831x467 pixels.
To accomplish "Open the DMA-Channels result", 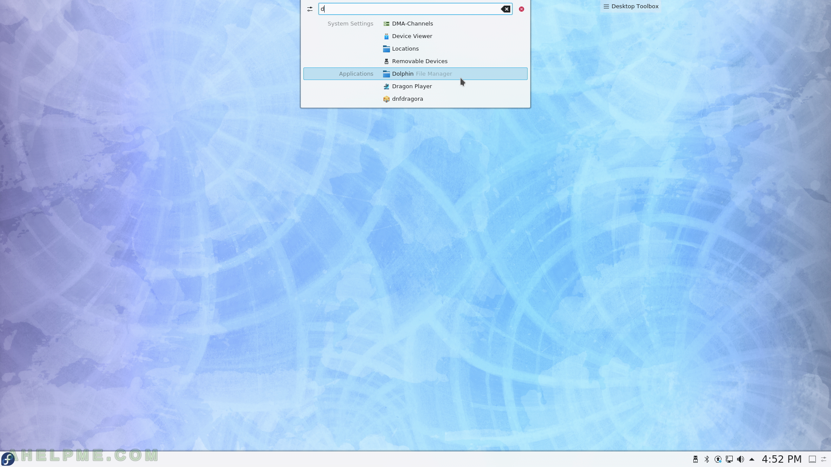I will pos(415,24).
